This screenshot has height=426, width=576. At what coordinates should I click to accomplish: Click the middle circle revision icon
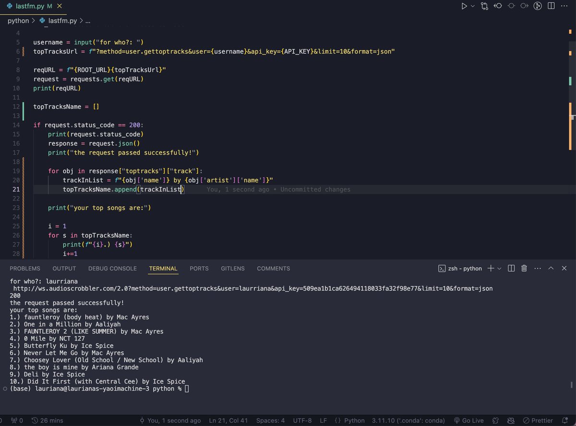click(511, 6)
